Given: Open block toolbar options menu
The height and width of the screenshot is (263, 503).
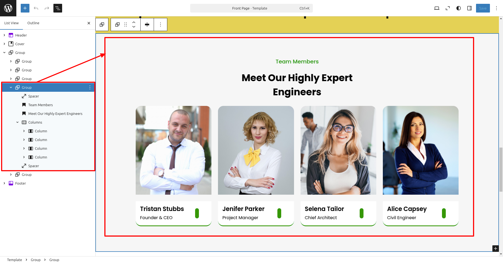Looking at the screenshot, I should point(160,25).
